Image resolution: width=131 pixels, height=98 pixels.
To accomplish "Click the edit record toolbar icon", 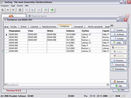I will (8, 10).
